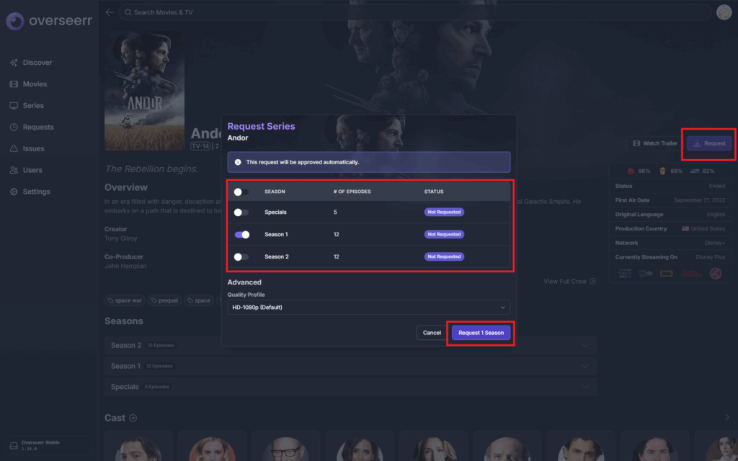Enable the Specials season toggle
This screenshot has width=738, height=461.
tap(241, 212)
